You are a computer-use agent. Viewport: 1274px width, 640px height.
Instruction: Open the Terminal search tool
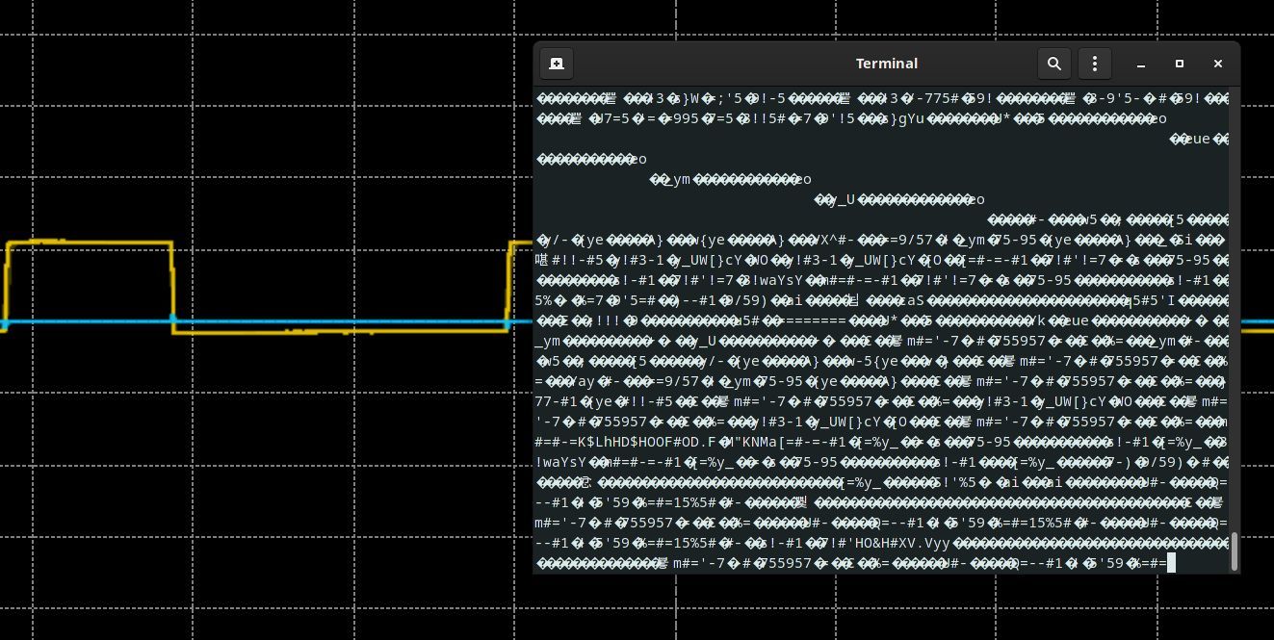pyautogui.click(x=1054, y=64)
